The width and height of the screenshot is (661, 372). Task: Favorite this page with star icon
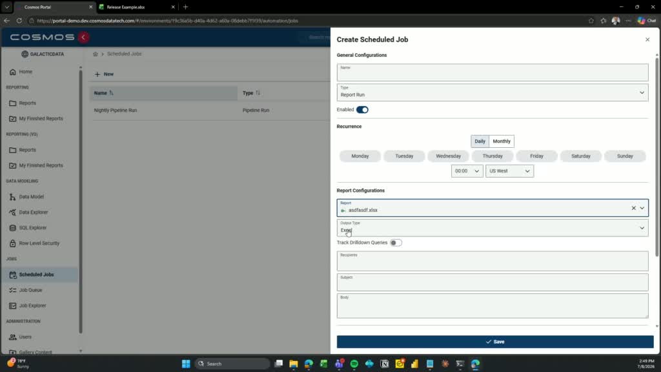(591, 20)
